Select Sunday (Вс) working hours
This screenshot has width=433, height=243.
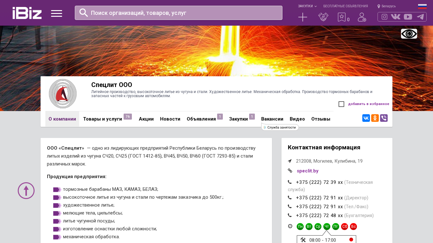(x=353, y=227)
